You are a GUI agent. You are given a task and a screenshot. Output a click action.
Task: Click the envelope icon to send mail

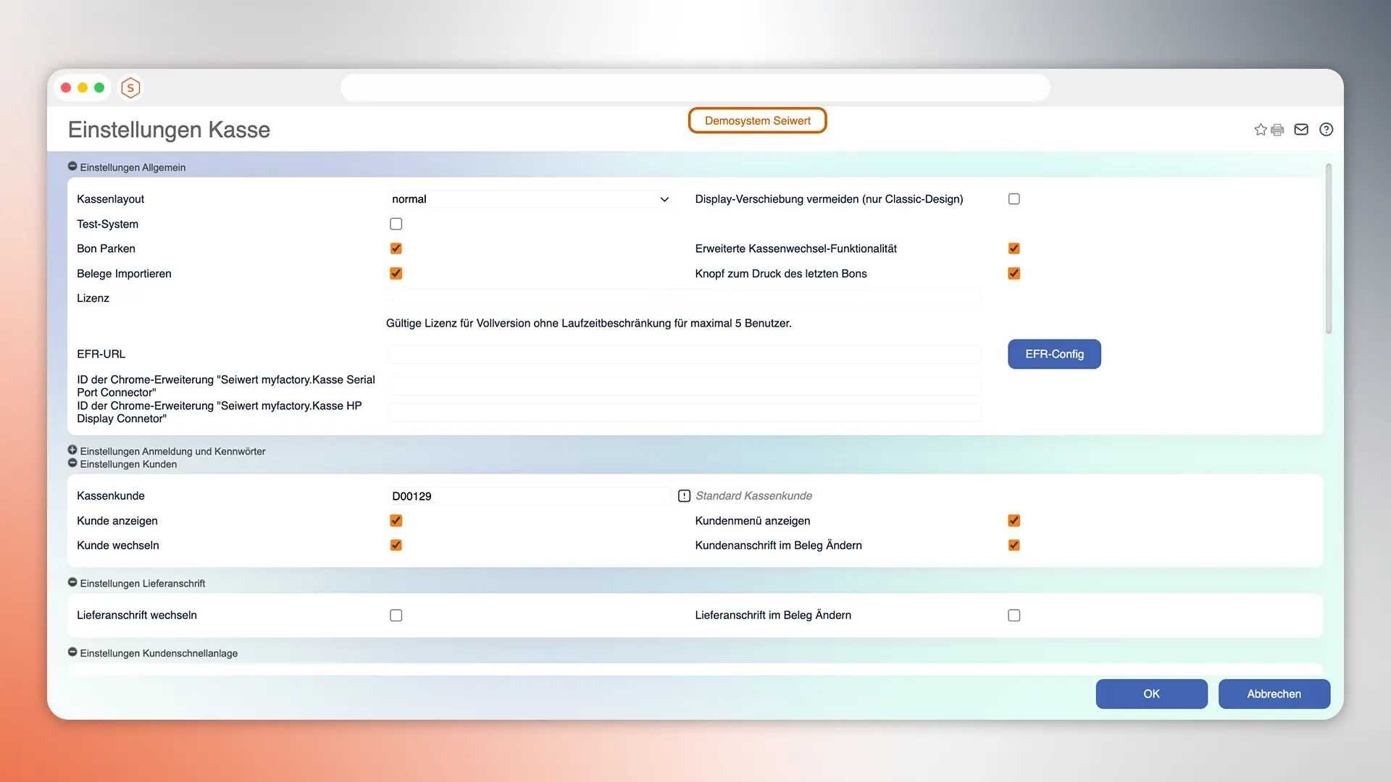1301,129
